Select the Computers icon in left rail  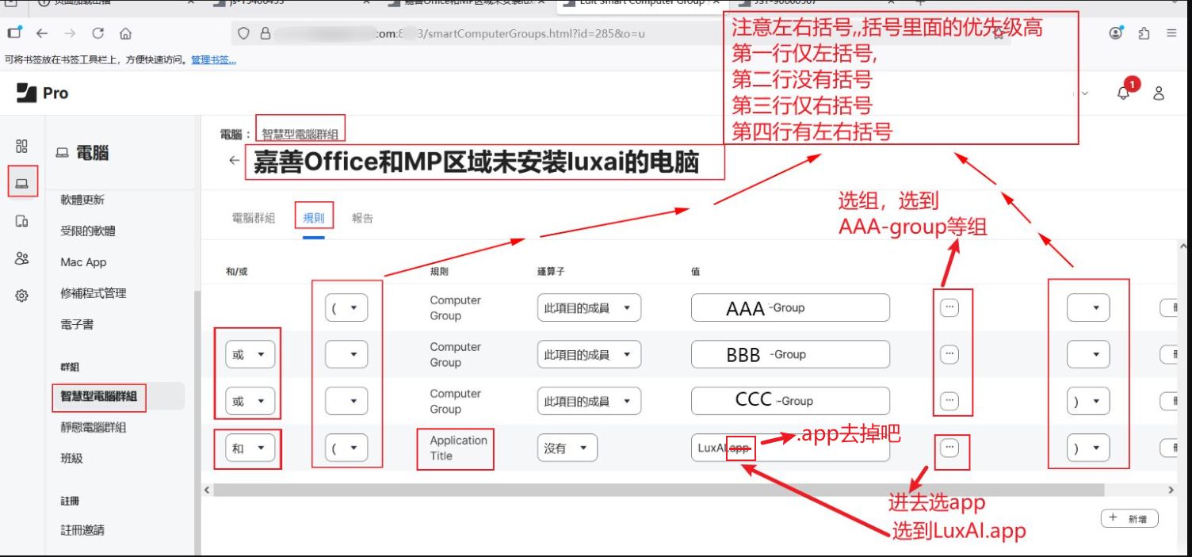[22, 184]
